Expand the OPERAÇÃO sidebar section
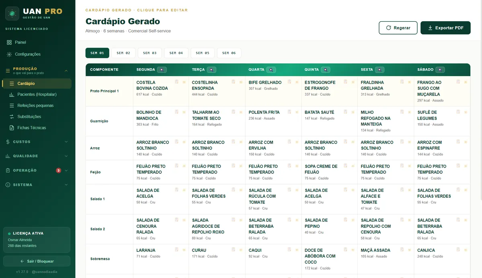 38,170
